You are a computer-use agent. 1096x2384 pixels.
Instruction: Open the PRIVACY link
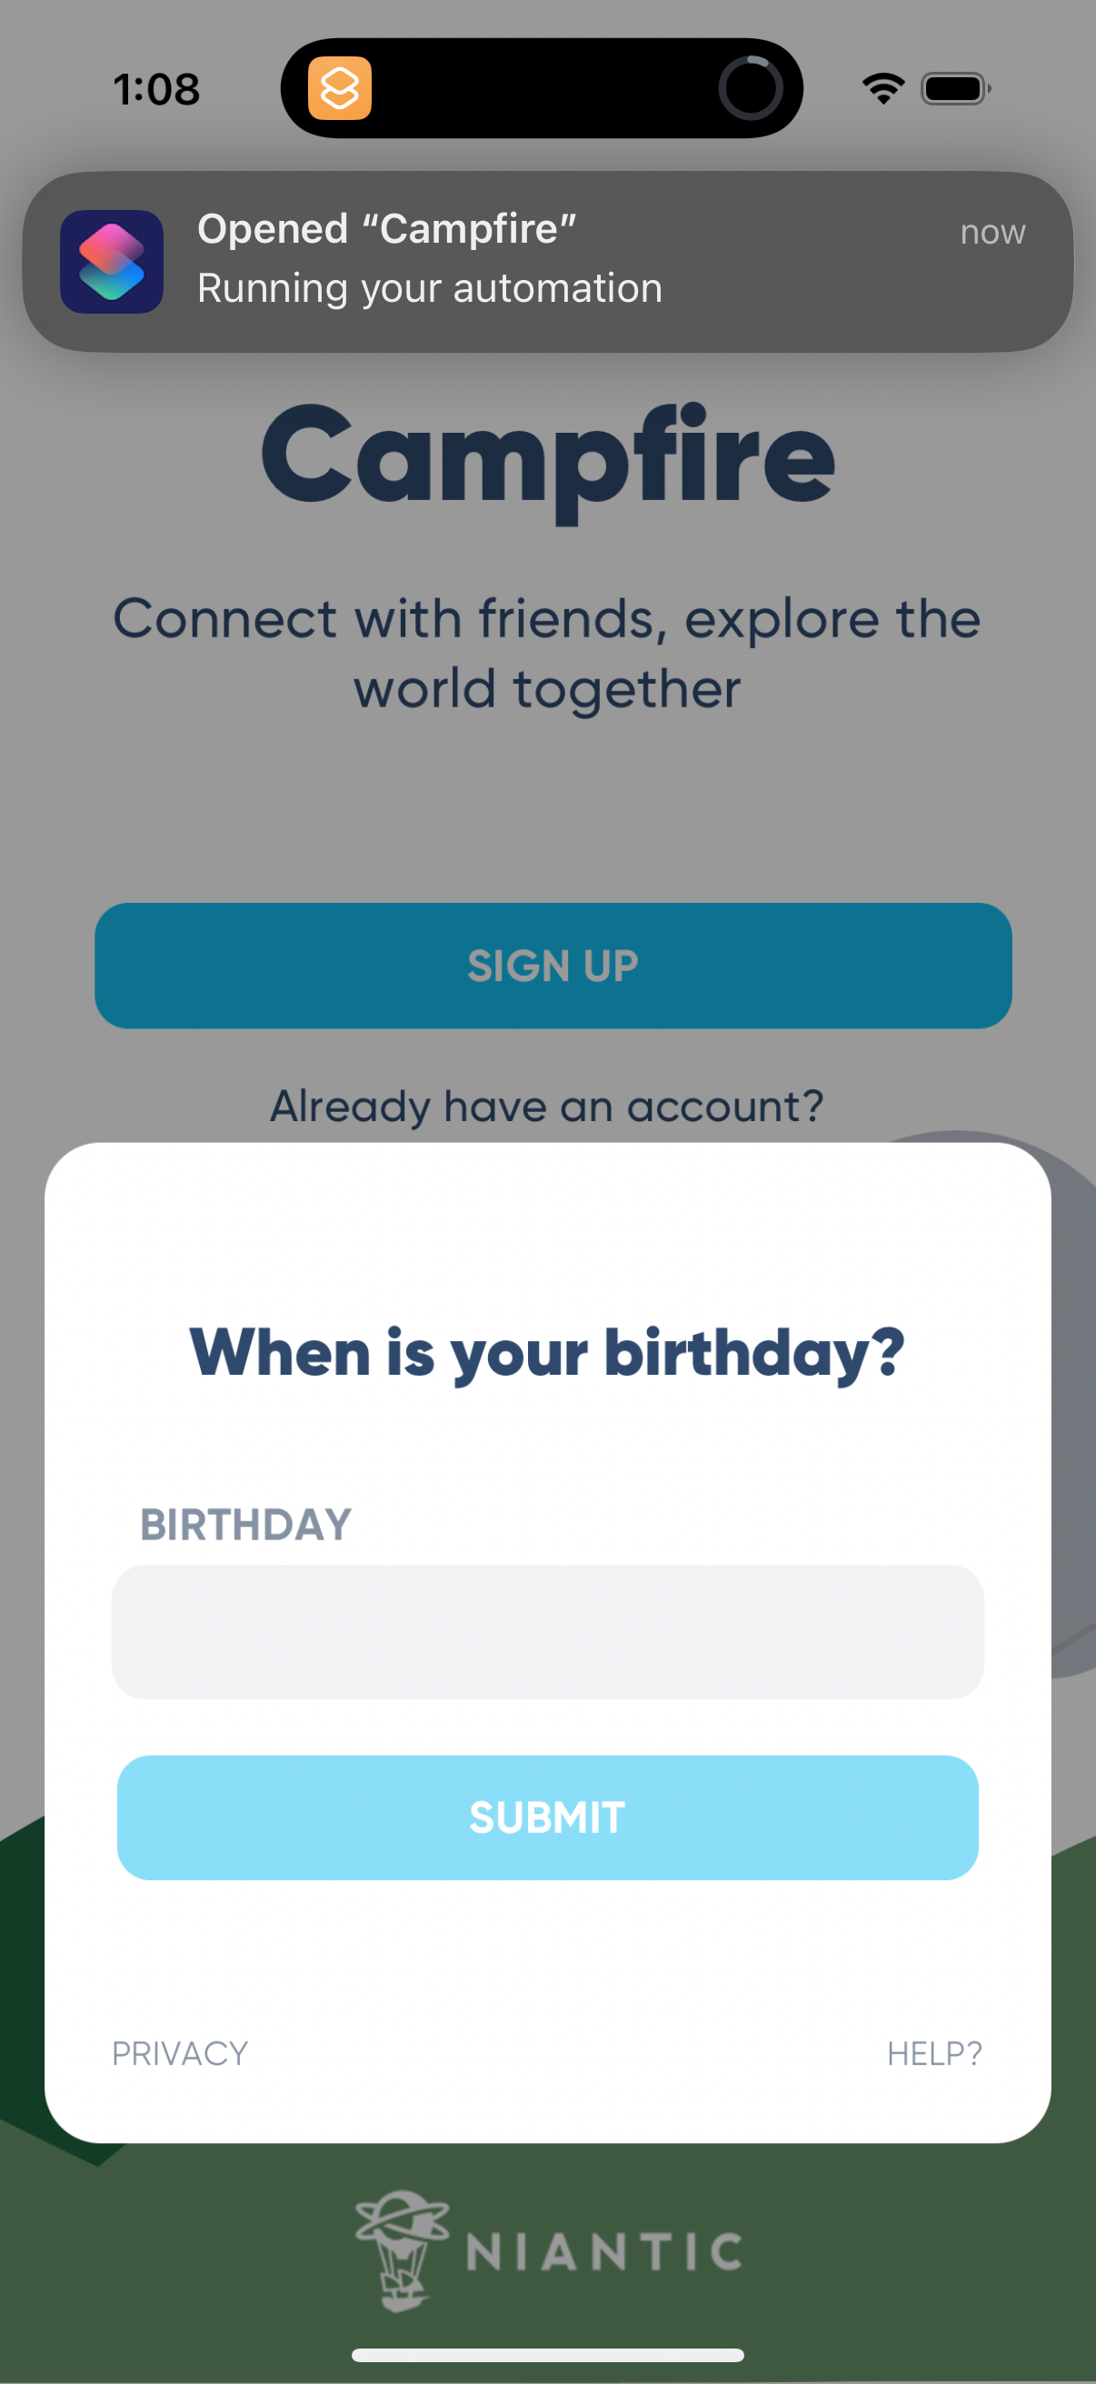click(x=179, y=2054)
